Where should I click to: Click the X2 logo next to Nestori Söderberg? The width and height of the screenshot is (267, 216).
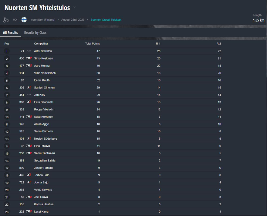click(29, 138)
